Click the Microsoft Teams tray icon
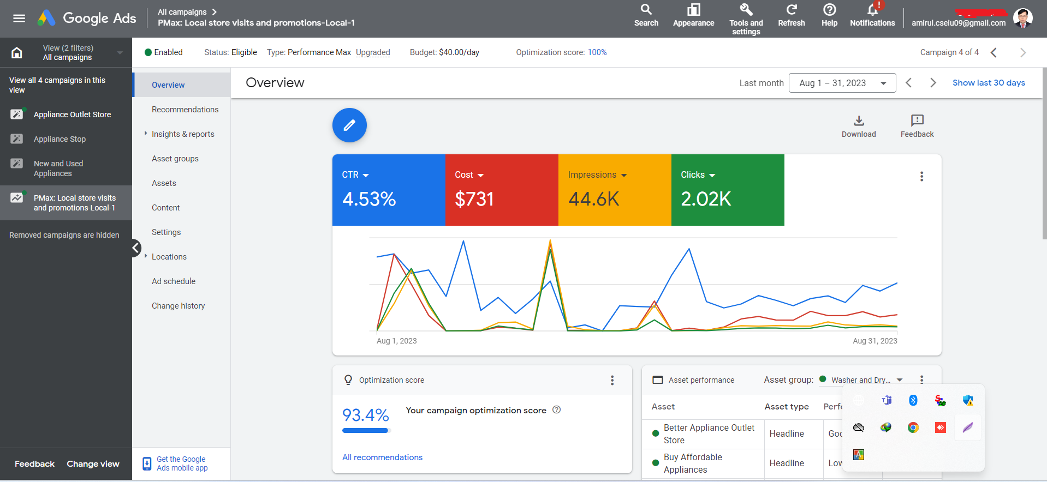Screen dimensions: 1047x482 pos(887,400)
